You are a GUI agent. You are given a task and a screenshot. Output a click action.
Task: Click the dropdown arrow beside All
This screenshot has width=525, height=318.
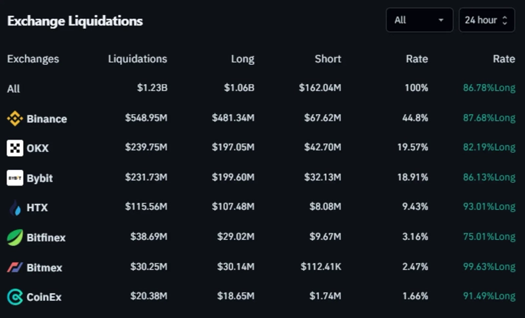pos(441,20)
